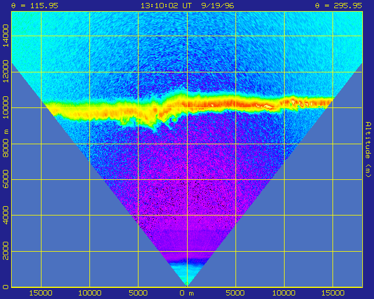This screenshot has width=374, height=299.
Task: Click horizontal 15000 label on the θ = 295.95 side
Action: (x=333, y=293)
